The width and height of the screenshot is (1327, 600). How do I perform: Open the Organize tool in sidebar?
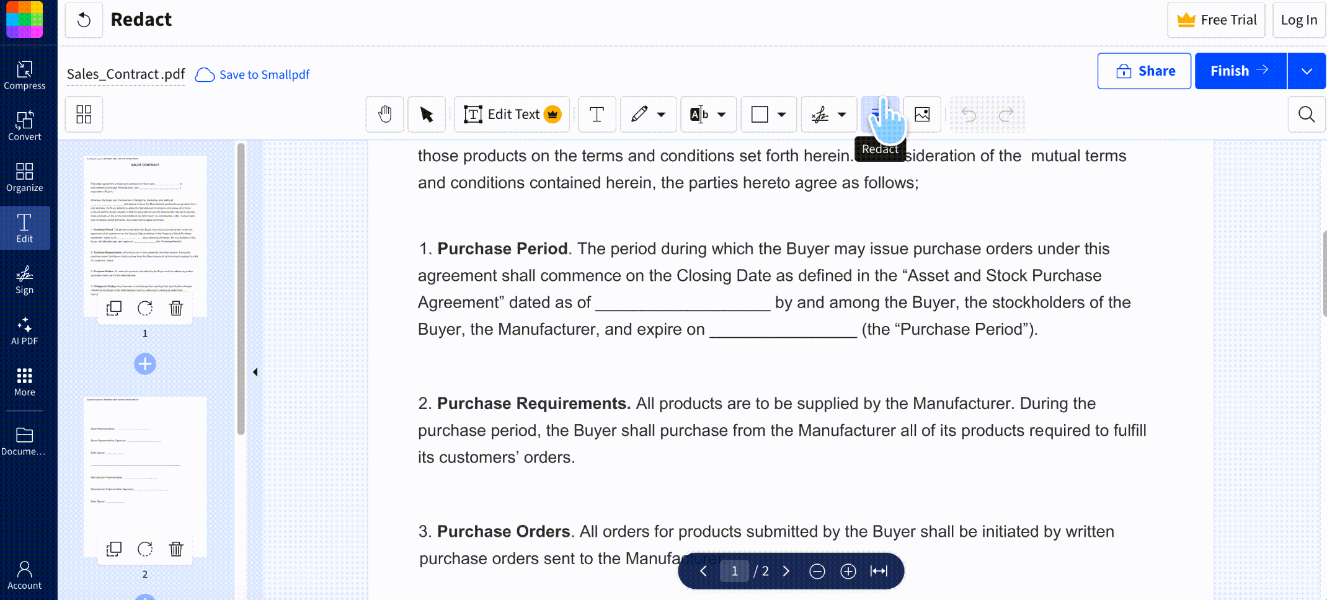pos(25,177)
